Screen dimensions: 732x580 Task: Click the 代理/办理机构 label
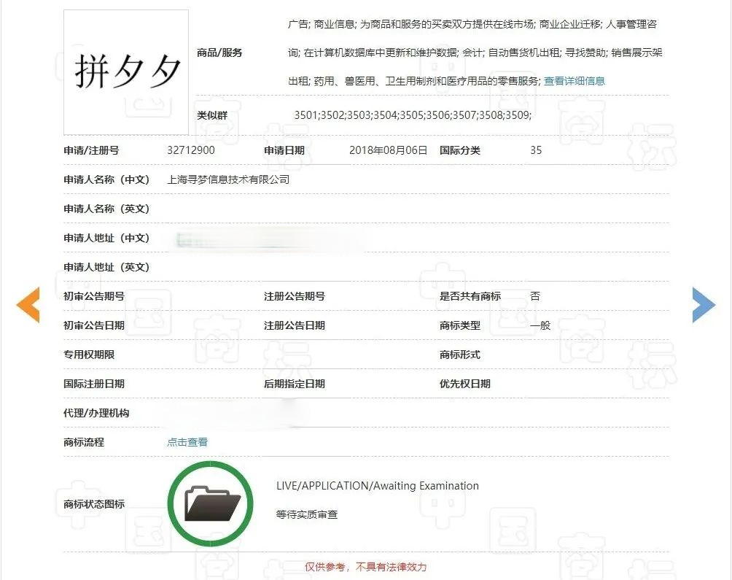(96, 413)
